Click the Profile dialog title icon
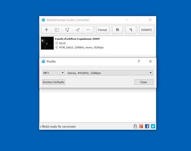Image resolution: width=191 pixels, height=151 pixels. click(43, 61)
